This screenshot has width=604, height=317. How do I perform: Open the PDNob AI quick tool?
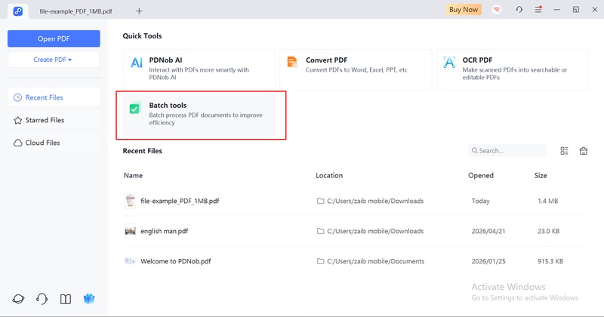(199, 69)
